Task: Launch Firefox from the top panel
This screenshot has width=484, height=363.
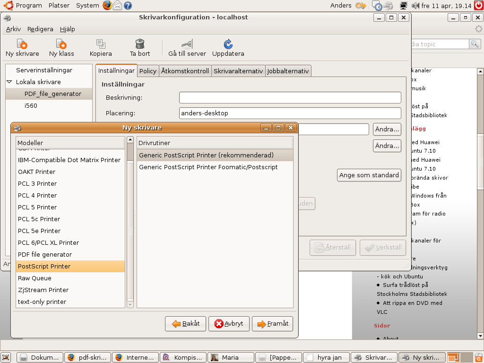Action: [x=107, y=5]
